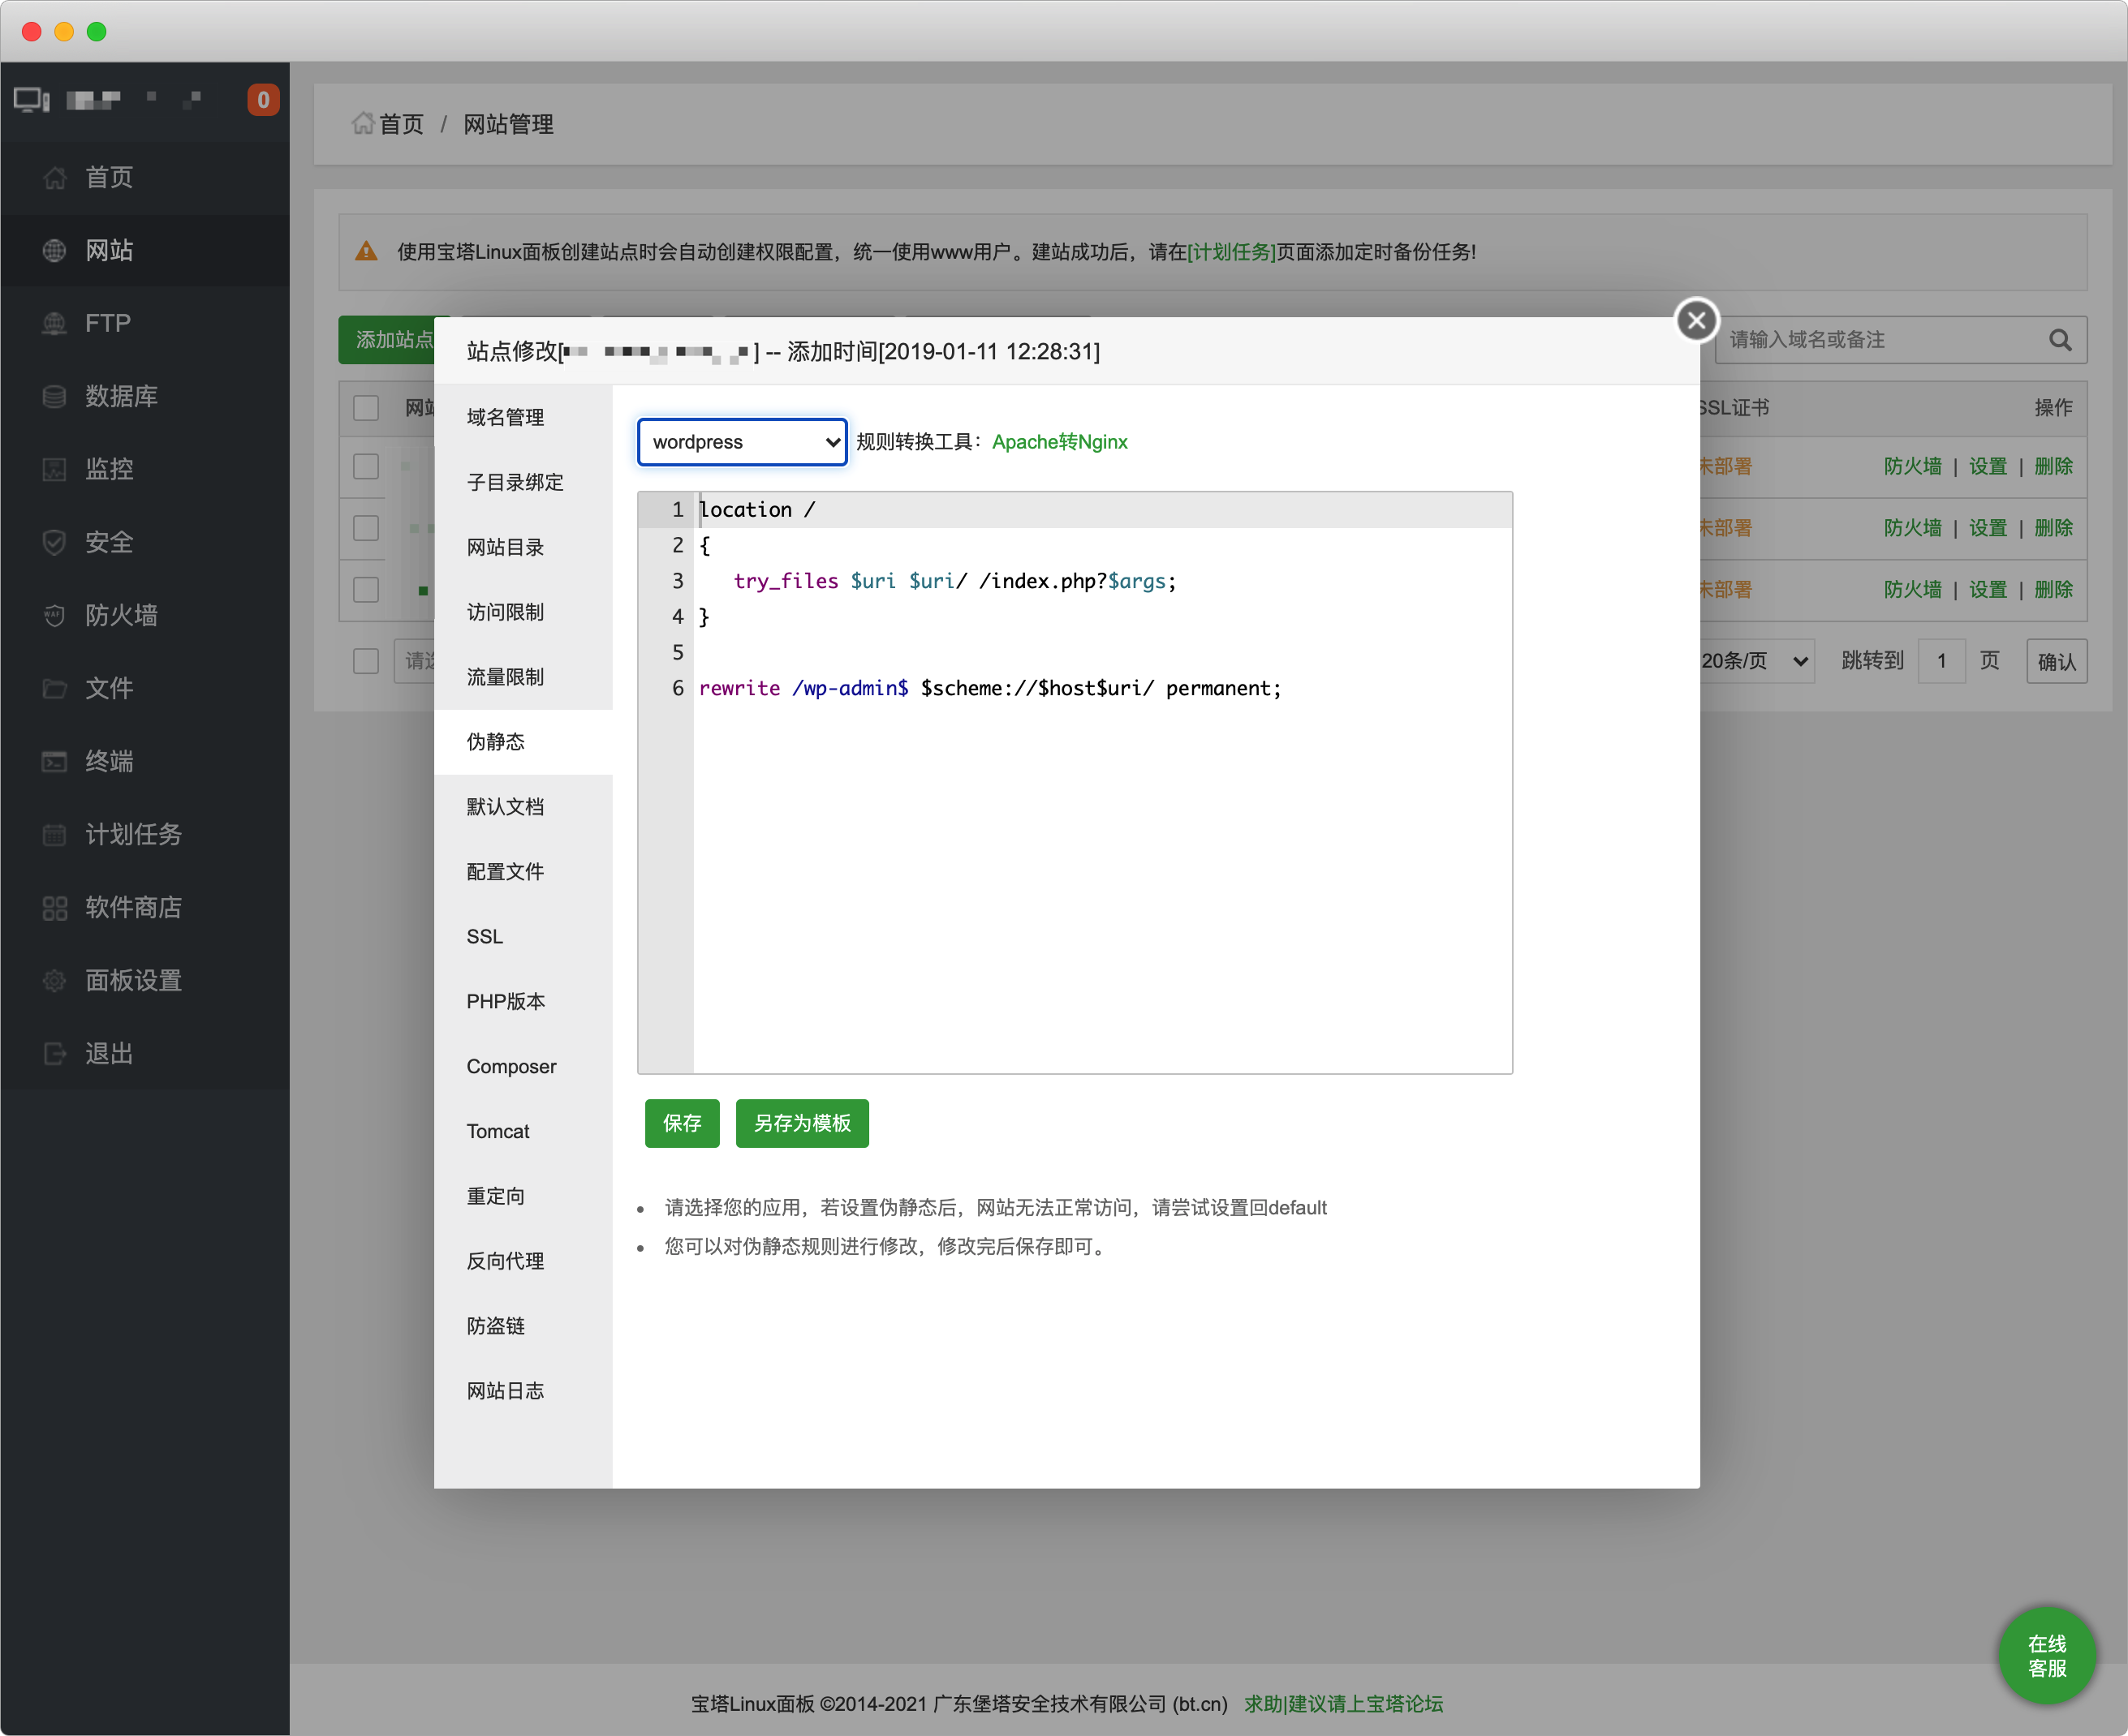Click the grid icon for 软件商店

pyautogui.click(x=55, y=908)
